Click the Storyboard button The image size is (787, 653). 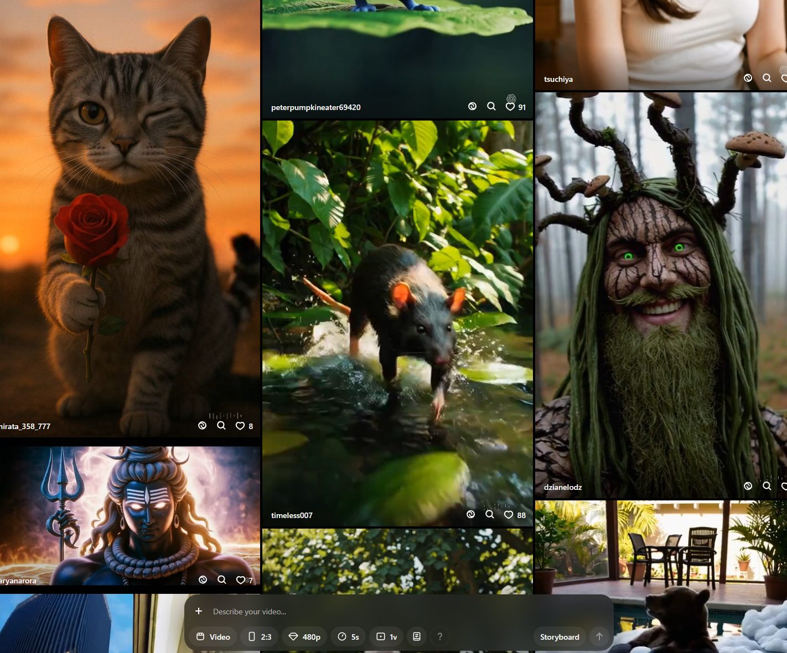559,637
